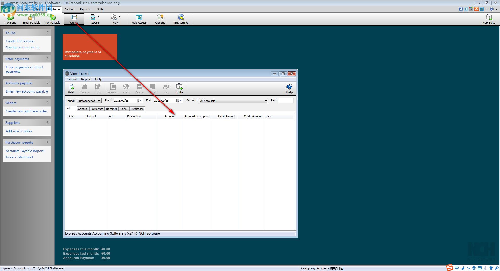500x271 pixels.
Task: Select the Payments journal tab
Action: (x=97, y=109)
